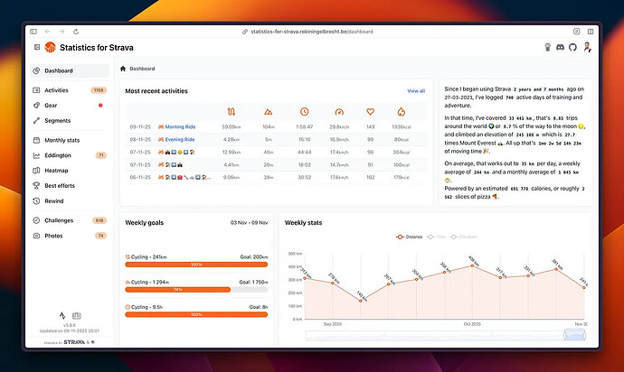
Task: Open the Challenges page from sidebar
Action: [60, 220]
